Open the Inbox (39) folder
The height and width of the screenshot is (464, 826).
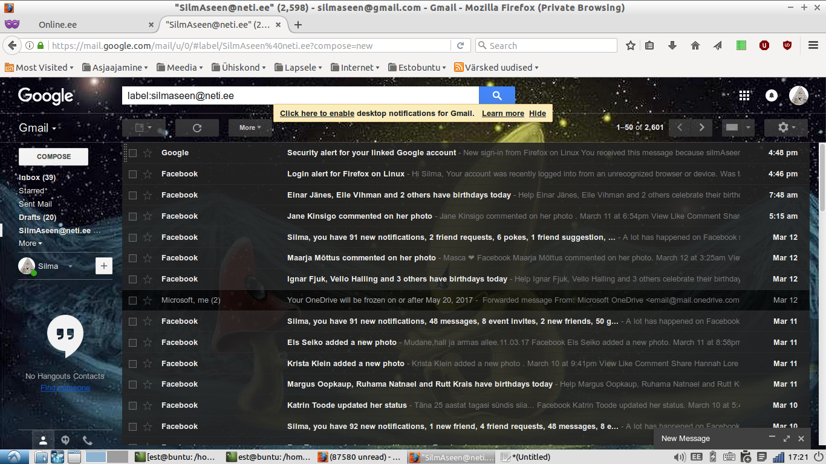pos(37,178)
